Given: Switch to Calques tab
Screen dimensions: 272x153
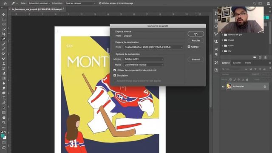Looking at the screenshot, I should [226, 63].
